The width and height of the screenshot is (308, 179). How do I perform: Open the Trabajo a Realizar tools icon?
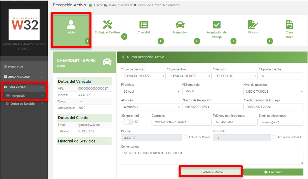point(108,25)
